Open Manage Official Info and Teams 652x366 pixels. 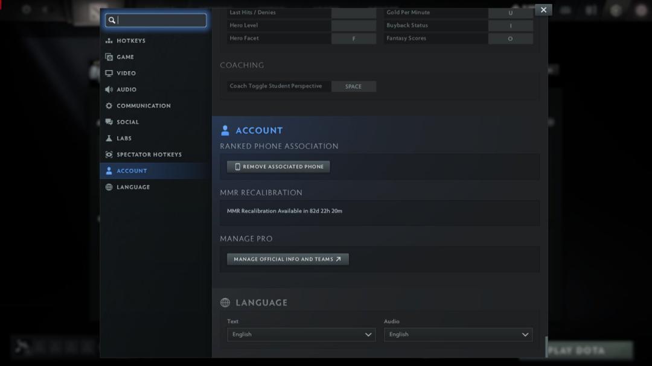(288, 259)
